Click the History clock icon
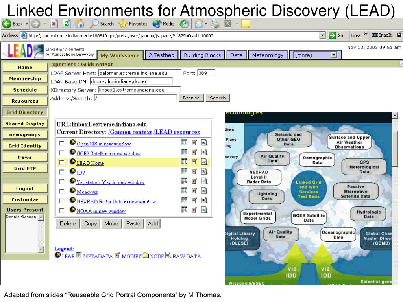The image size is (403, 302). (184, 24)
